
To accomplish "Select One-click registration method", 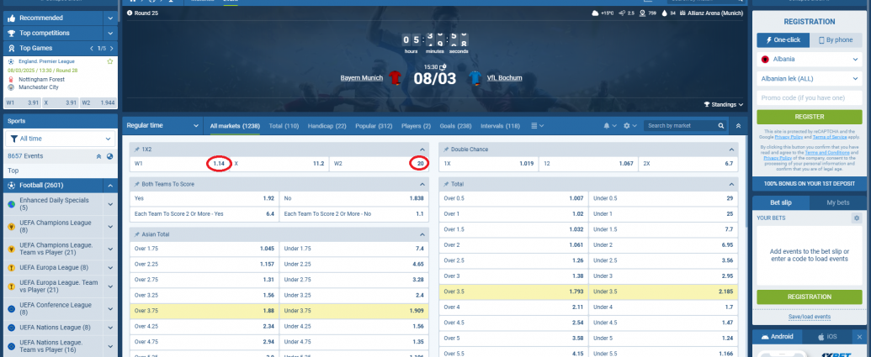I will (x=783, y=40).
